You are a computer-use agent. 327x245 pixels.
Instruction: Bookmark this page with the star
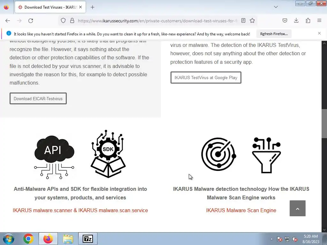point(252,21)
